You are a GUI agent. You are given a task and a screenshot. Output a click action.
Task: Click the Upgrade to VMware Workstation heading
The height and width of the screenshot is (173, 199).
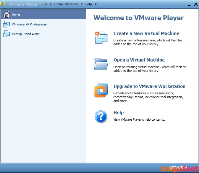click(149, 86)
